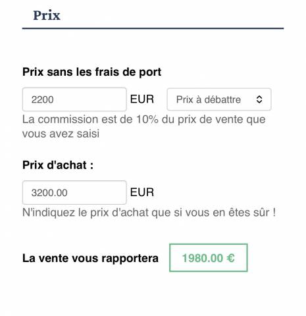
Task: Click the Prix d'achat label
Action: pos(58,165)
